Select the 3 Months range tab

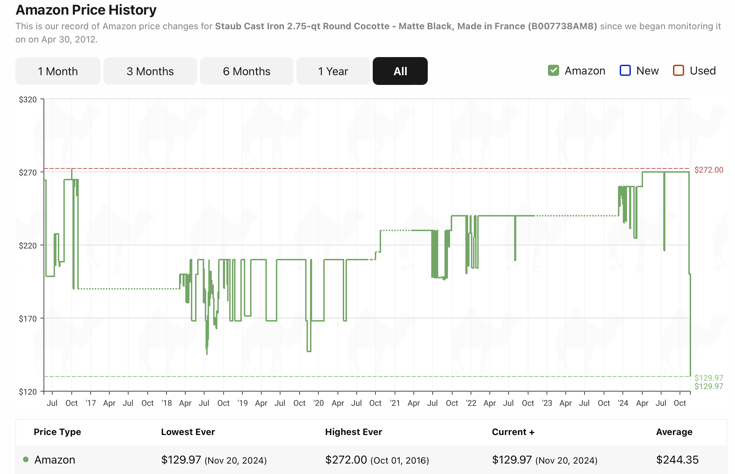(150, 71)
